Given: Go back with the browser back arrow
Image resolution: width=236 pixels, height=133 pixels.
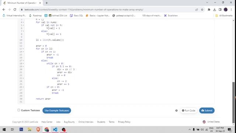Looking at the screenshot, I should click(4, 10).
